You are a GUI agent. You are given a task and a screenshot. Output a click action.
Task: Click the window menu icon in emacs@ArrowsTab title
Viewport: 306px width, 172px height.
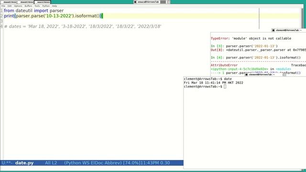(x=135, y=2)
